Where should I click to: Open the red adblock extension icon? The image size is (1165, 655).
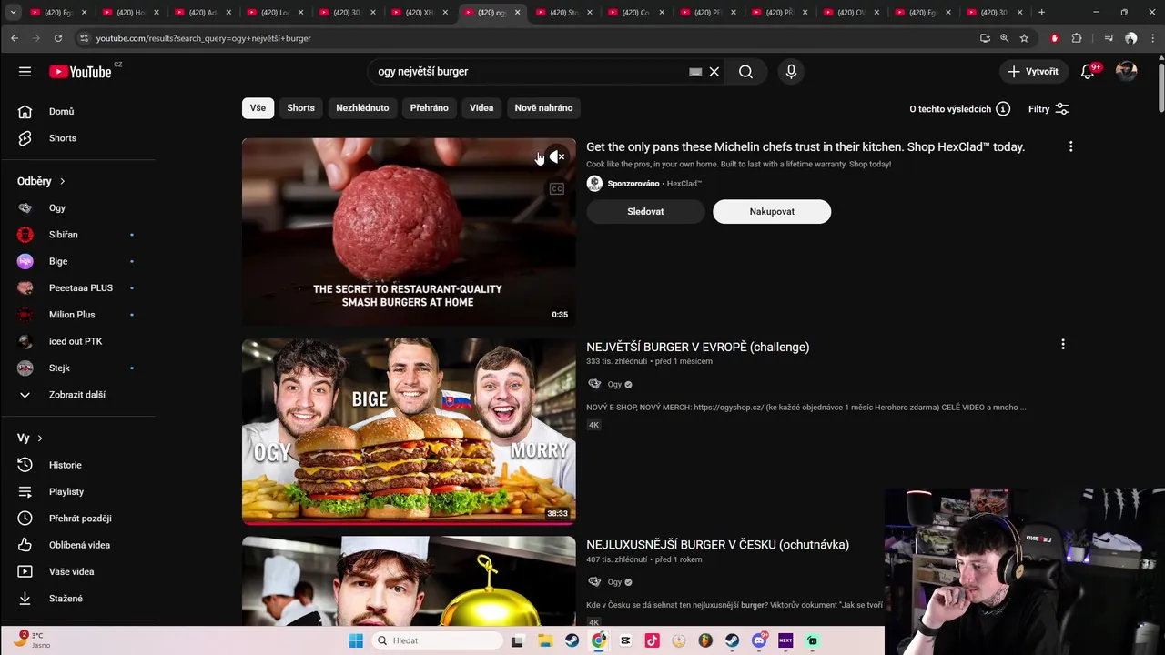click(1054, 38)
